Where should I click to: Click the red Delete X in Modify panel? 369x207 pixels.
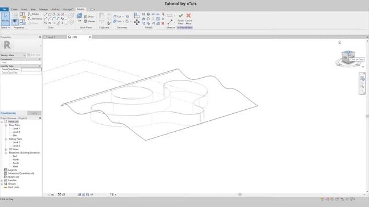tap(163, 23)
